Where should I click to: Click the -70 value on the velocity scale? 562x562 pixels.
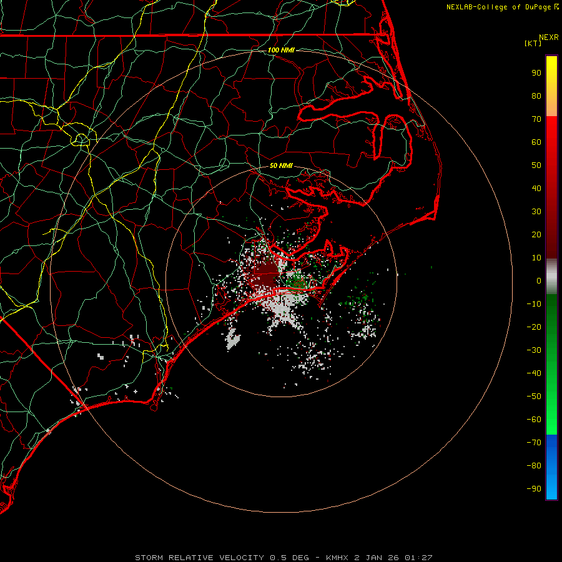click(534, 443)
